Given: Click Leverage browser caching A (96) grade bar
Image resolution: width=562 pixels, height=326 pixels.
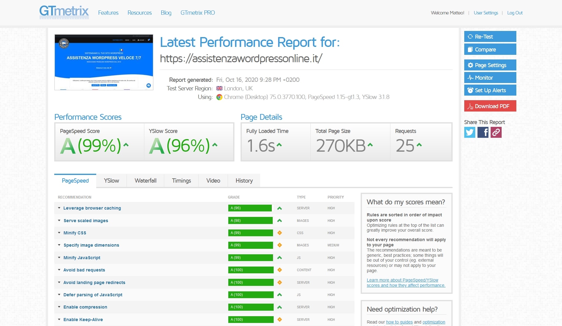Looking at the screenshot, I should click(x=250, y=208).
